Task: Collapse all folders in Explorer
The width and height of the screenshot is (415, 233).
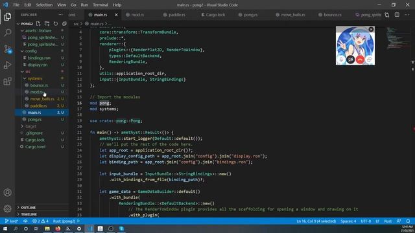Action: [64, 24]
